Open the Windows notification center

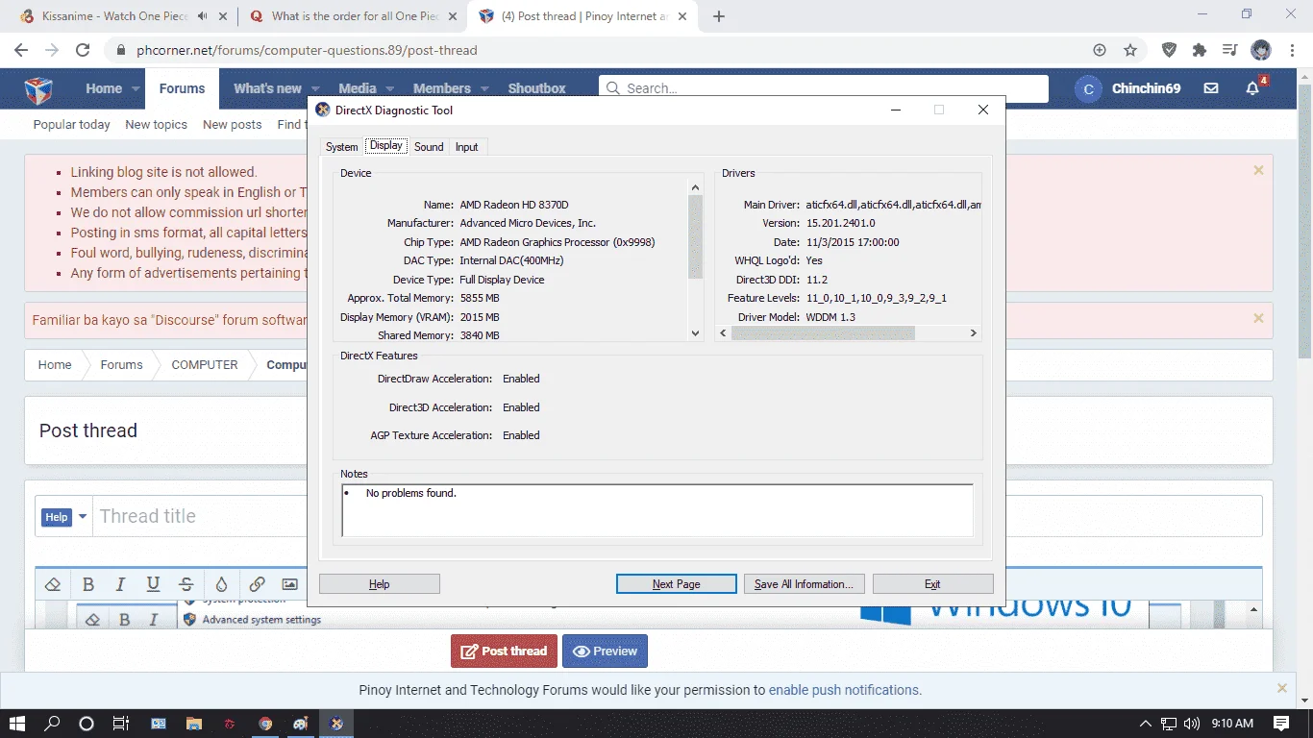click(x=1281, y=724)
